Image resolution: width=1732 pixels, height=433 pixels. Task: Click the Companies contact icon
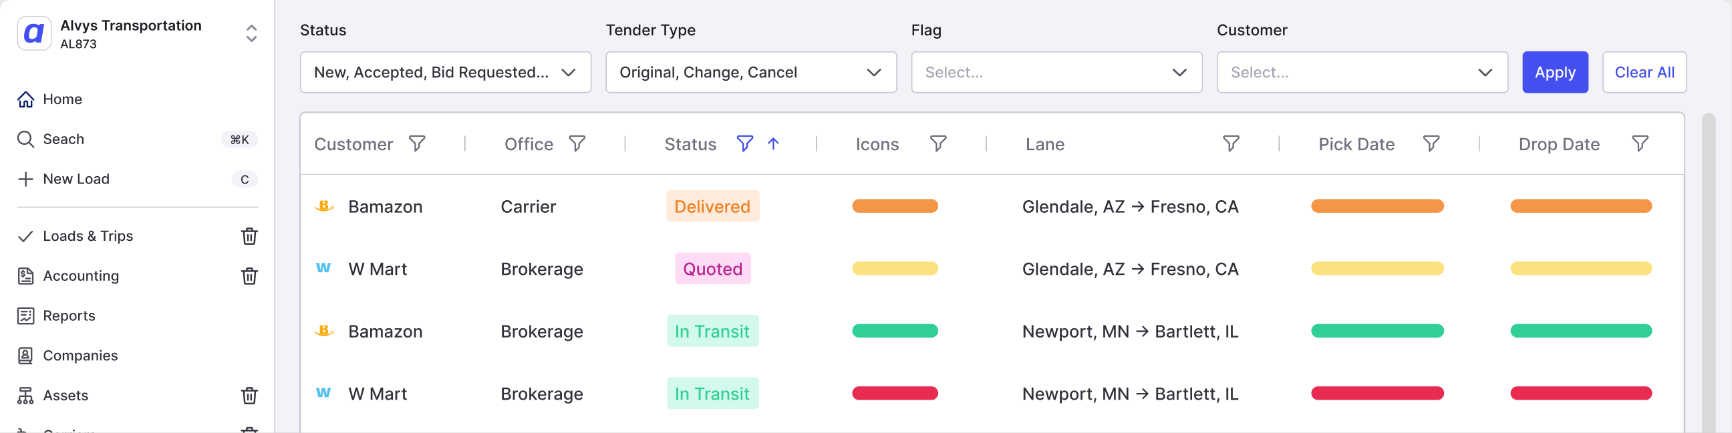tap(25, 356)
